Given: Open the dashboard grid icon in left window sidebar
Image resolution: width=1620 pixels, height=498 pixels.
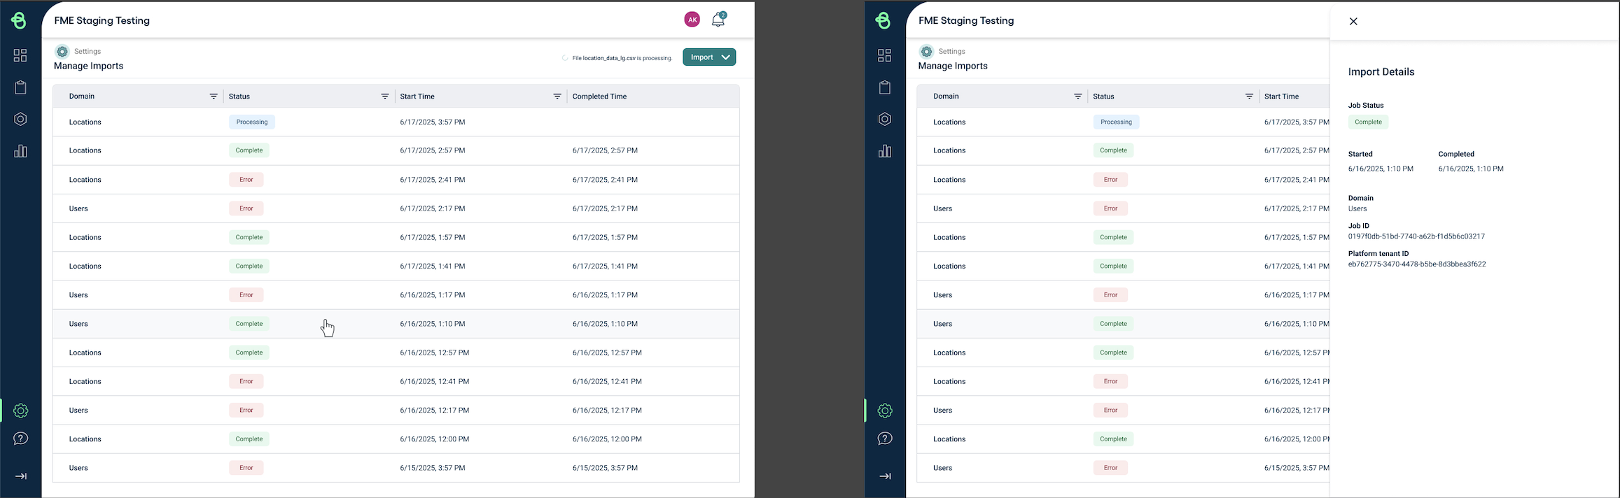Looking at the screenshot, I should coord(20,55).
